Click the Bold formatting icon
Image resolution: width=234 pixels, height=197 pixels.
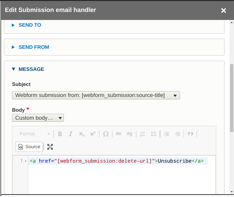(60, 134)
